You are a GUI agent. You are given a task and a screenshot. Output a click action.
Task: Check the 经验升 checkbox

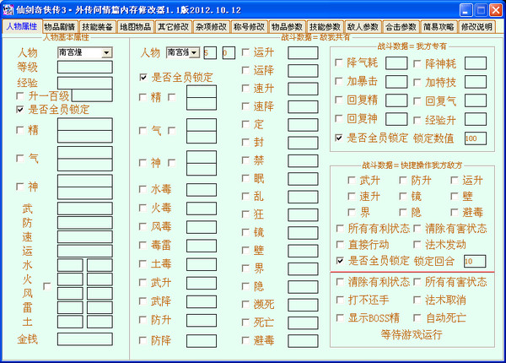[417, 120]
